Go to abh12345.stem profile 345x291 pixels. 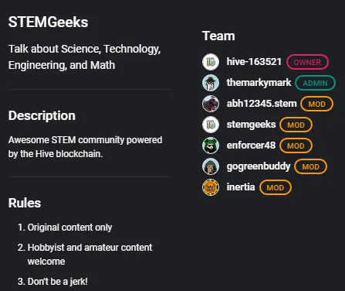[262, 104]
